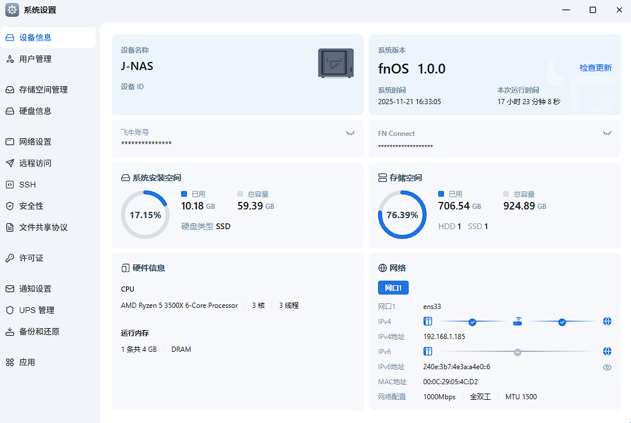Viewport: 631px width, 423px height.
Task: Open 备份和还原 settings
Action: pos(39,332)
